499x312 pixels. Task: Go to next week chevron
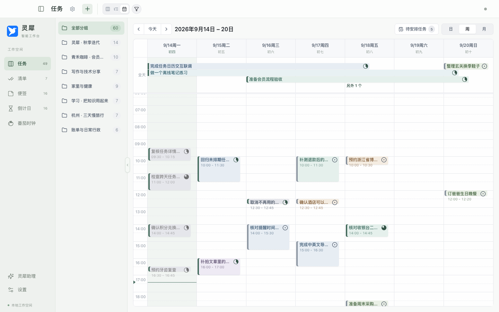click(166, 29)
